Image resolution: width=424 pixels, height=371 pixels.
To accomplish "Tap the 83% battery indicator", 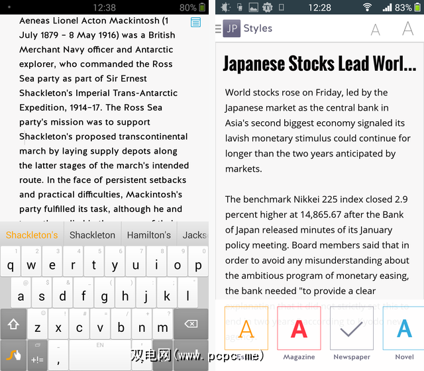I will [x=407, y=7].
